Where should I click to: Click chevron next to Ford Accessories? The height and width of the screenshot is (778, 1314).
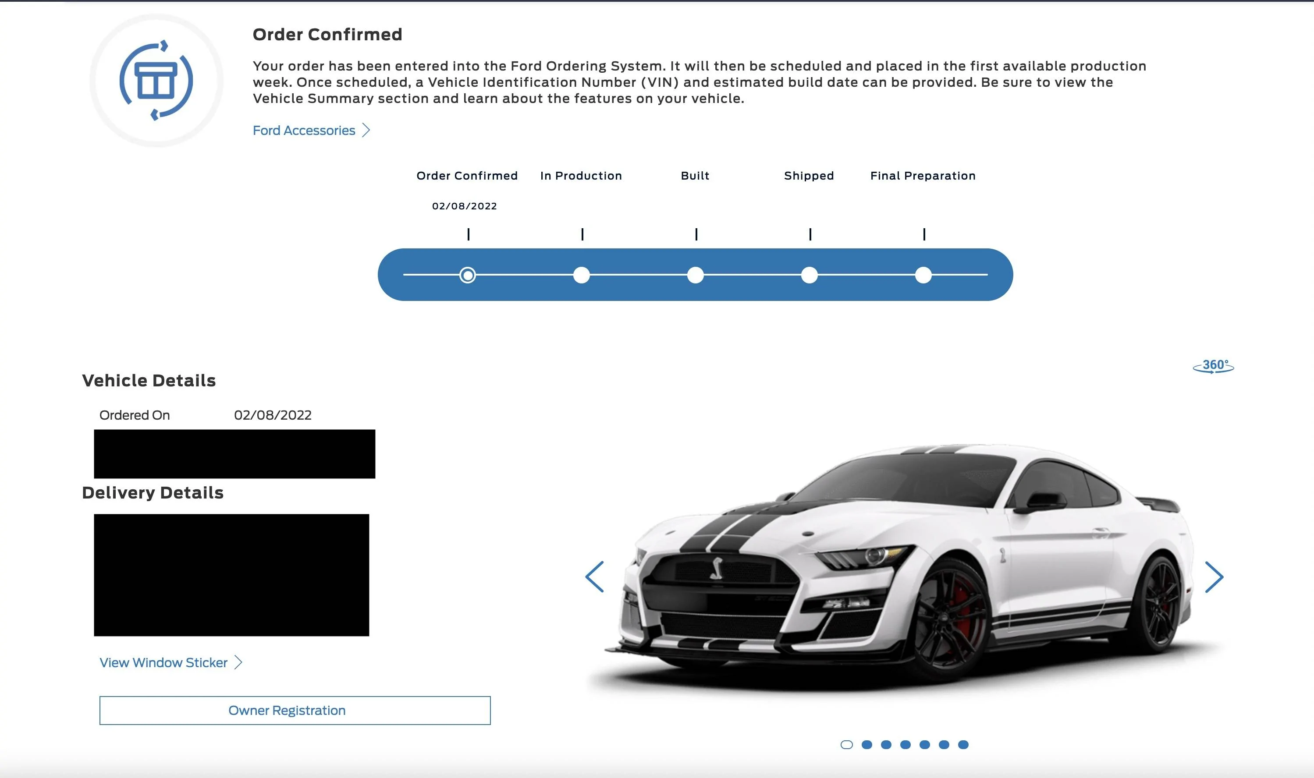tap(366, 130)
